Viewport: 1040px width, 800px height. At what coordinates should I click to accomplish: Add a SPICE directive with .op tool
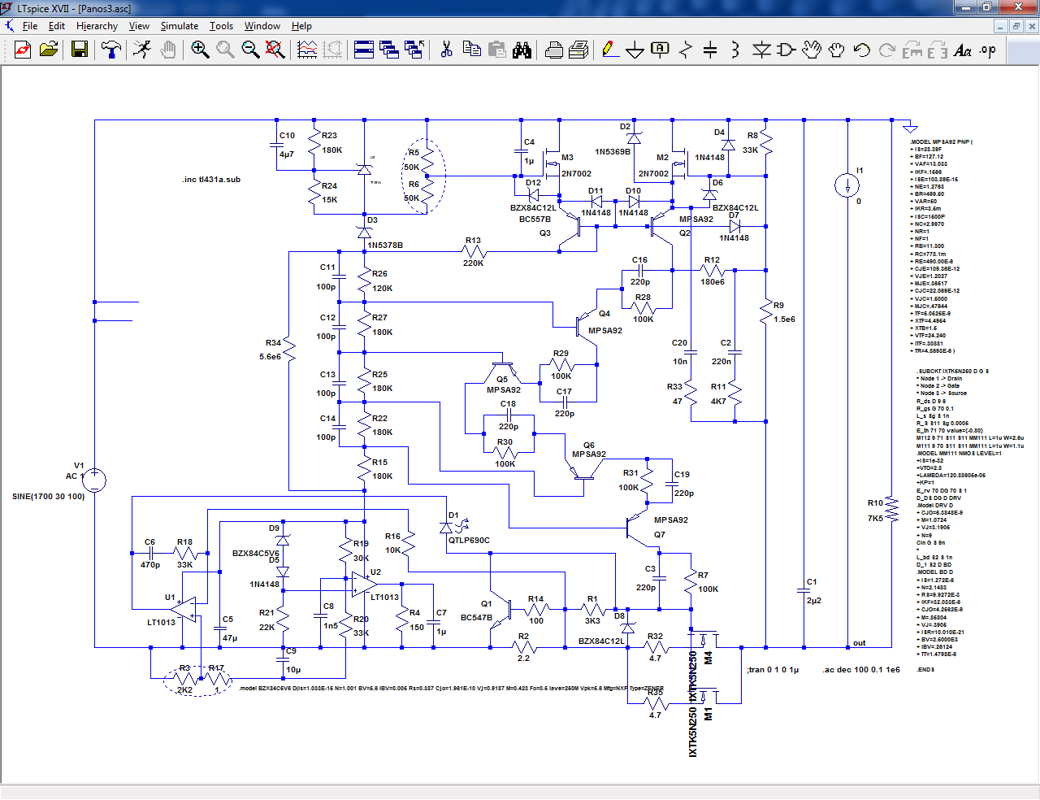click(988, 50)
